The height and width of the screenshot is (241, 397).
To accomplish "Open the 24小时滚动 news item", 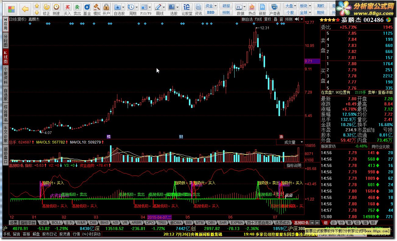I will coord(91,234).
